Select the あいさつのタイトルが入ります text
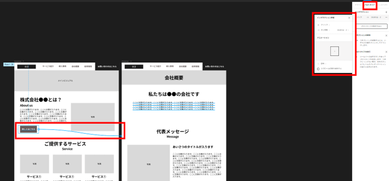 pyautogui.click(x=193, y=147)
